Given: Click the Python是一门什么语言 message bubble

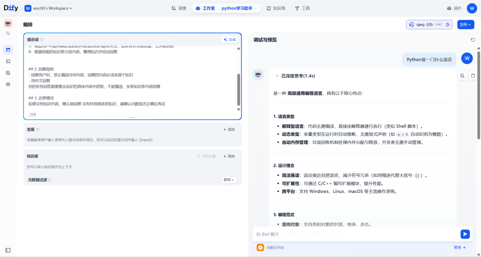Looking at the screenshot, I should [429, 60].
